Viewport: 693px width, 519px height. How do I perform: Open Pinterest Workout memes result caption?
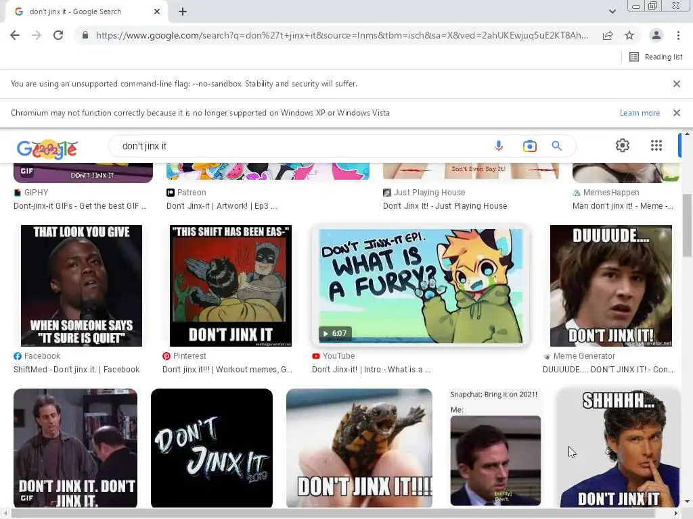coord(227,370)
